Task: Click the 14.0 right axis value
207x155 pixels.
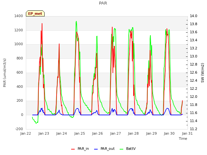Action: [193, 16]
